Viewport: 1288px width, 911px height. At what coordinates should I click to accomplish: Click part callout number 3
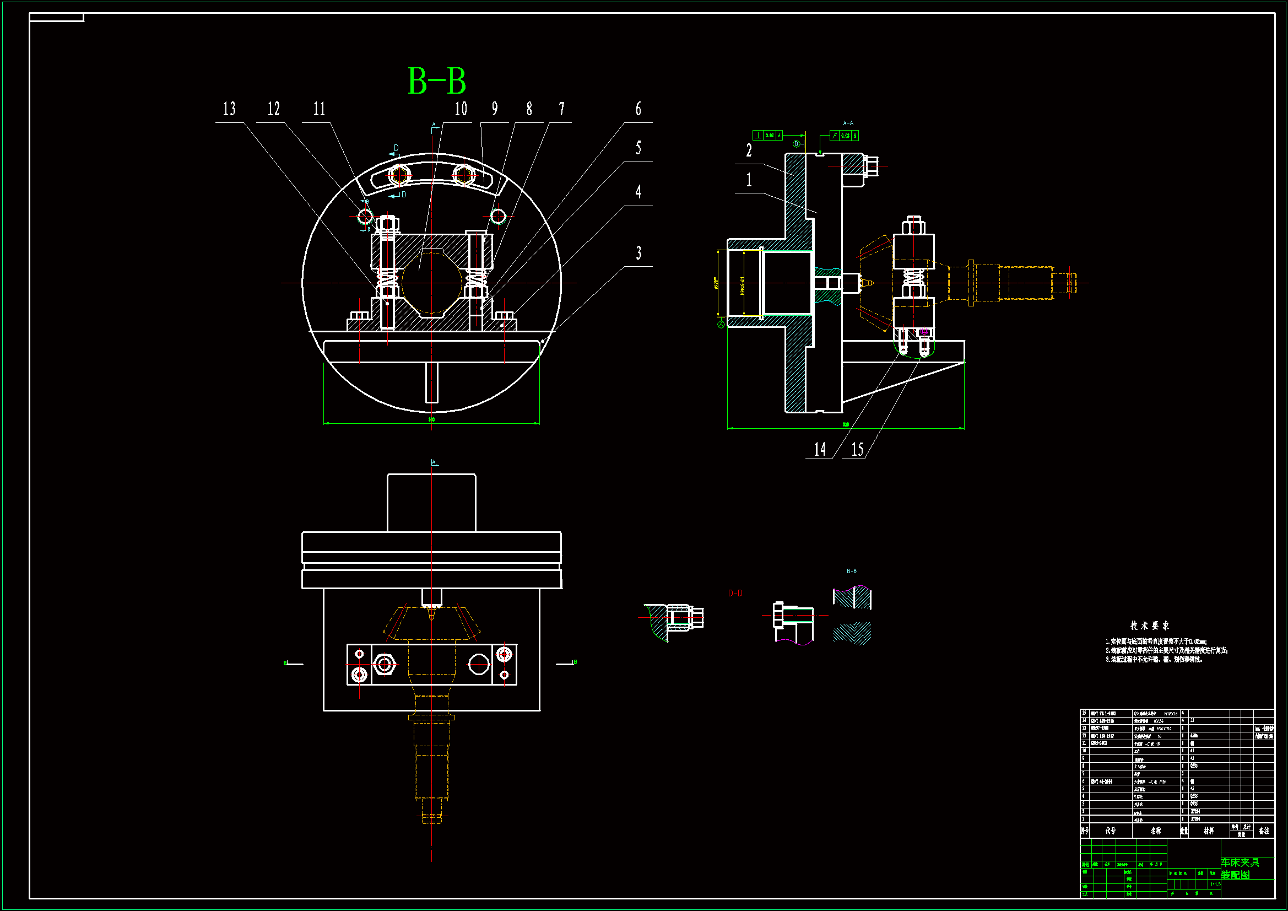click(638, 253)
